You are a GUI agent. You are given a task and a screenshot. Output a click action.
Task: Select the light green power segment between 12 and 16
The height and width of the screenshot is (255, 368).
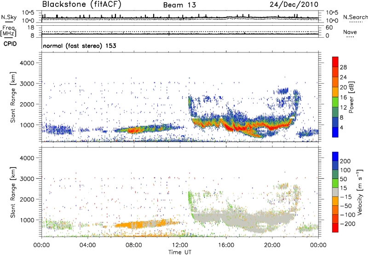pos(335,102)
